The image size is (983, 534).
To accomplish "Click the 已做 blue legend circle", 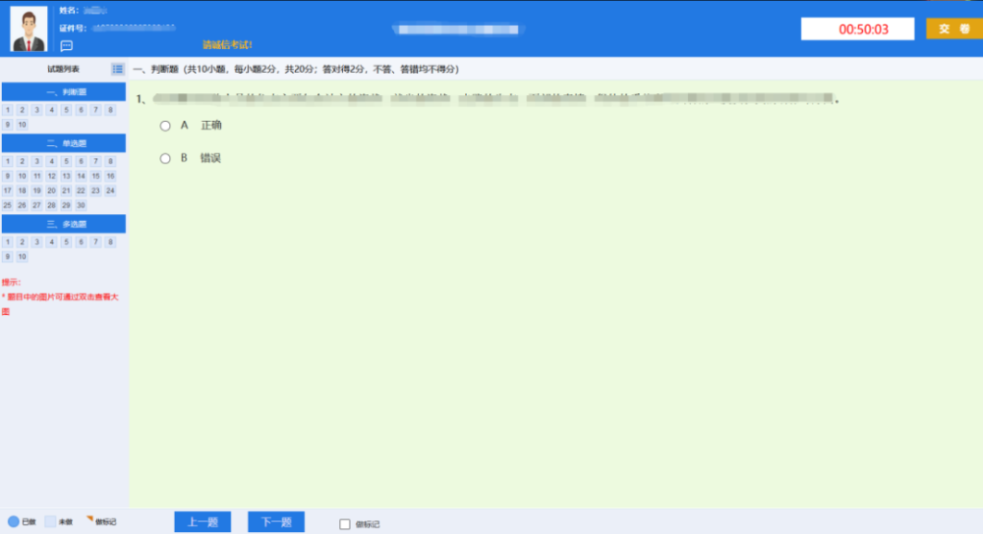I will coord(13,521).
